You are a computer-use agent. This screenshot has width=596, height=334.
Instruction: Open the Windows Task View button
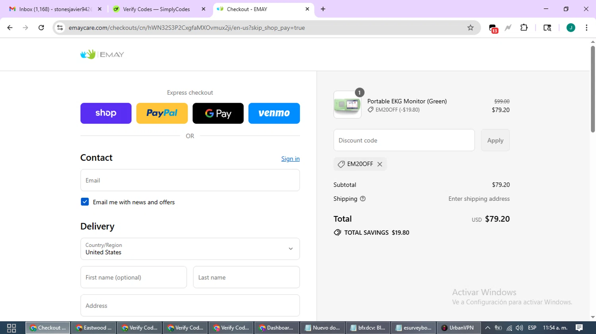tap(12, 328)
